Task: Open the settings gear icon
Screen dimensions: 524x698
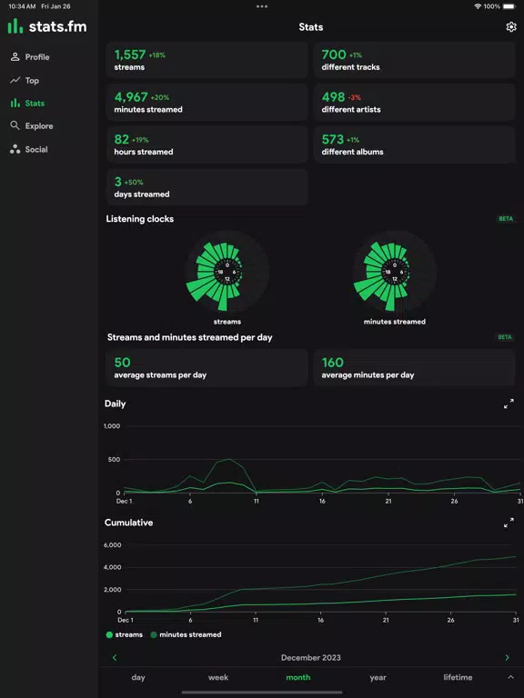Action: (x=510, y=26)
